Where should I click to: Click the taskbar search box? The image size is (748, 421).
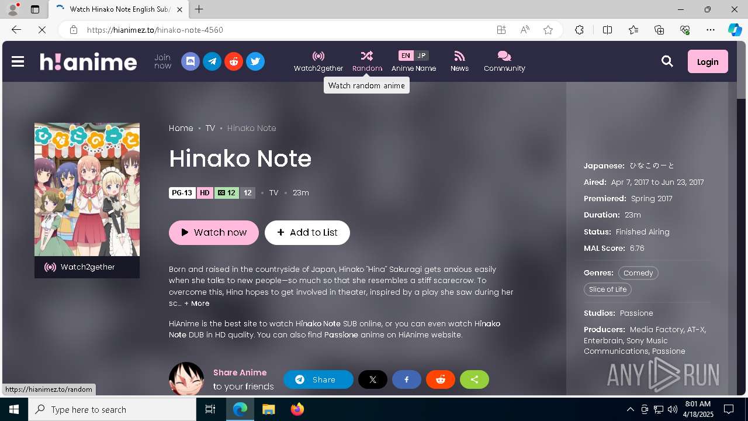112,409
